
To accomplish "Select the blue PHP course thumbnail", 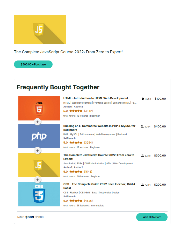I will (x=39, y=136).
